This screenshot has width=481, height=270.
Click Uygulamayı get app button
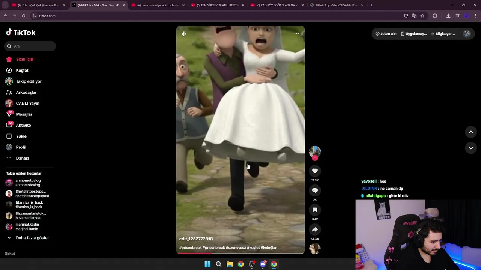pos(413,34)
